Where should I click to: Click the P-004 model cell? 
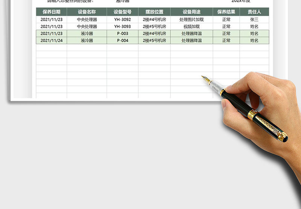click(123, 41)
